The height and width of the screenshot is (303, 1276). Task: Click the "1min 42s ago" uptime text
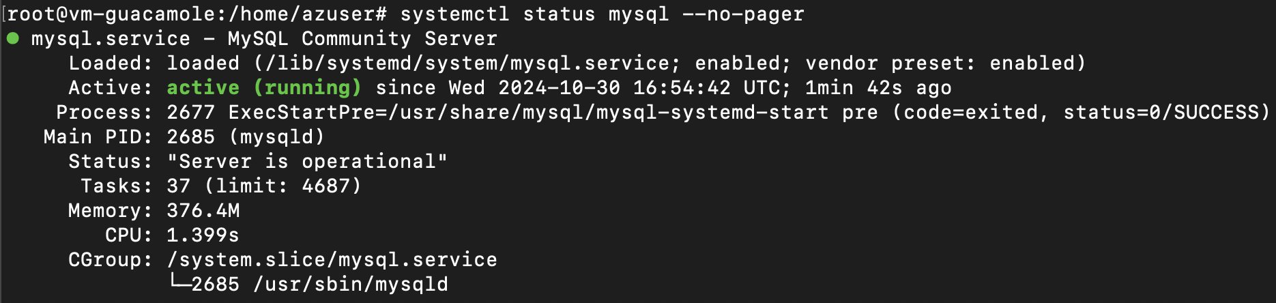click(878, 88)
